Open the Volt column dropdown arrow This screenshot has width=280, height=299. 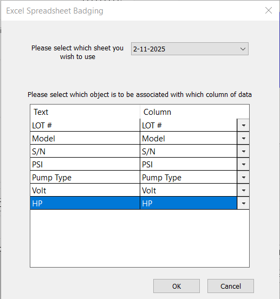243,190
